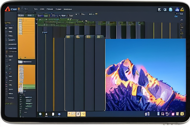The height and width of the screenshot is (127, 190).
Task: Click the mountain image preview
Action: [x=145, y=75]
